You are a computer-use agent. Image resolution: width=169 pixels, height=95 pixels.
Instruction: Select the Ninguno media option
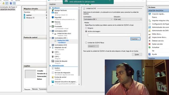pyautogui.click(x=86, y=28)
